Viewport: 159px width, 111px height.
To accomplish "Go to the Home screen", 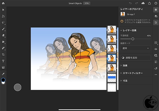I will coord(3,3).
